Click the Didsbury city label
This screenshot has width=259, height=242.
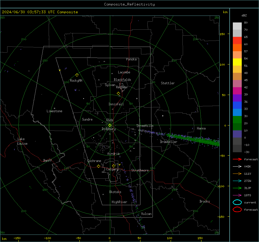click(109, 129)
